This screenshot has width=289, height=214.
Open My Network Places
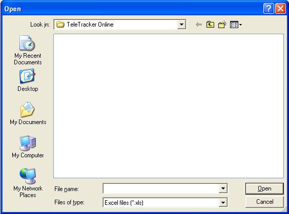pos(28,183)
